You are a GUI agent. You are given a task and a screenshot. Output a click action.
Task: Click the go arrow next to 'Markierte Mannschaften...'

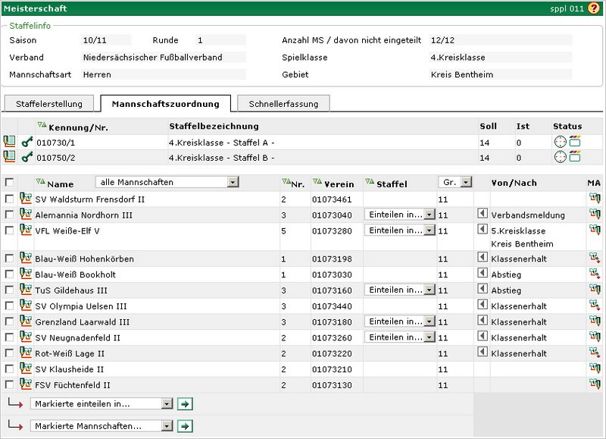click(184, 426)
